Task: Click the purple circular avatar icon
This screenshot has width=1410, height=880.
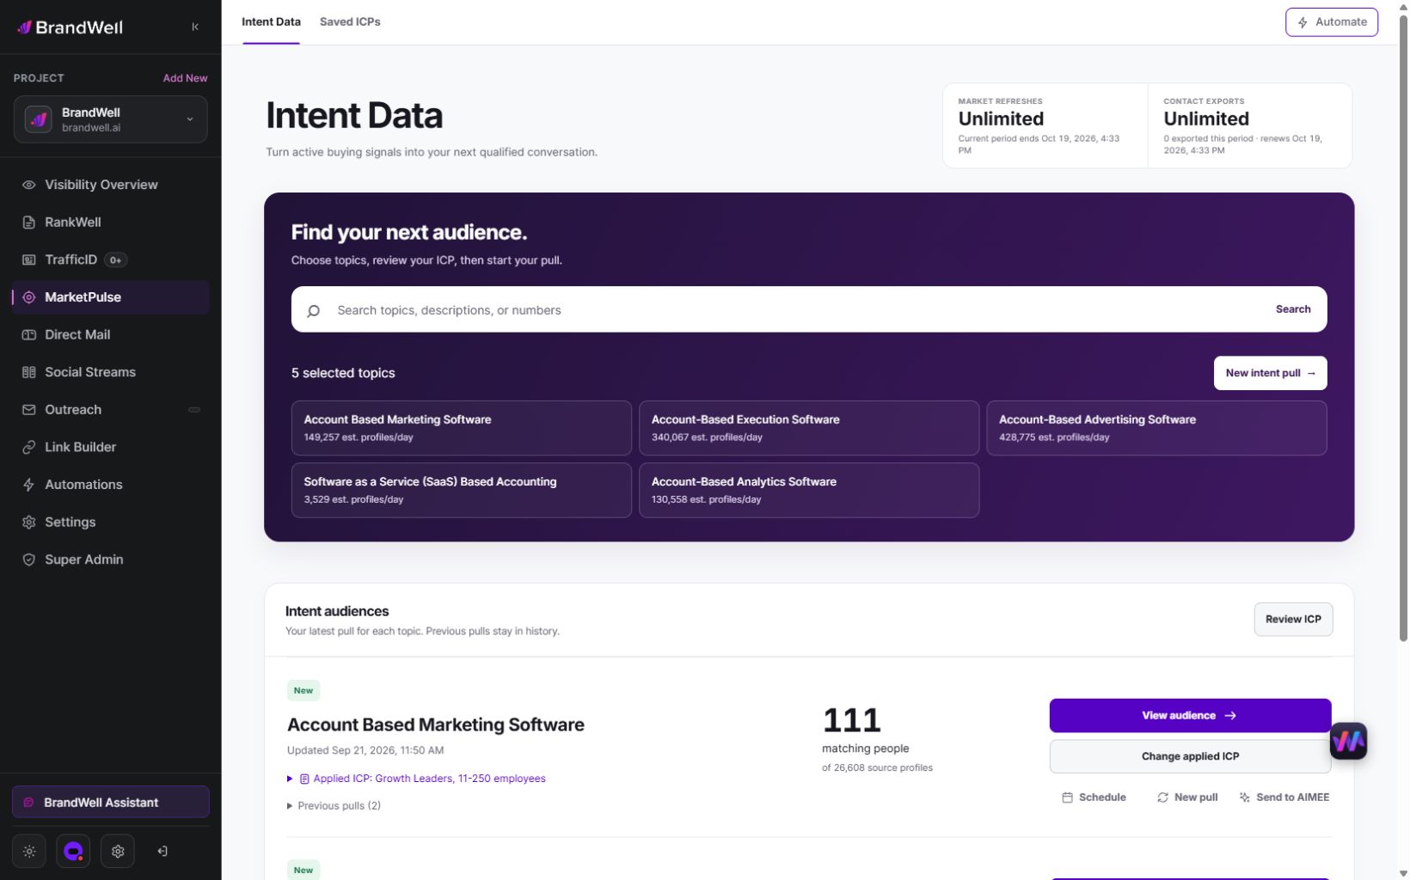Action: click(x=73, y=851)
